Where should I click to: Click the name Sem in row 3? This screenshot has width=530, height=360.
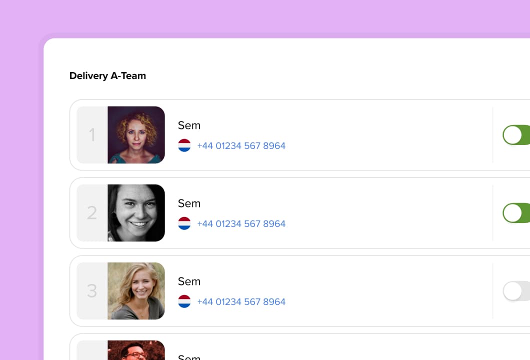point(189,281)
